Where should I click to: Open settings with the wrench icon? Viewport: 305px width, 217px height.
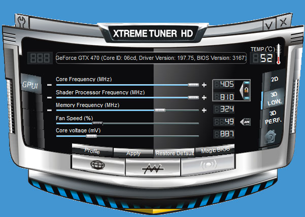pos(21,21)
